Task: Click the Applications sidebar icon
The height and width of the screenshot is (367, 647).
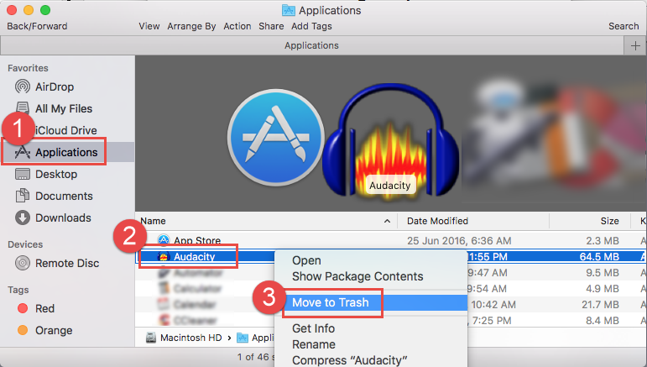Action: (x=23, y=152)
